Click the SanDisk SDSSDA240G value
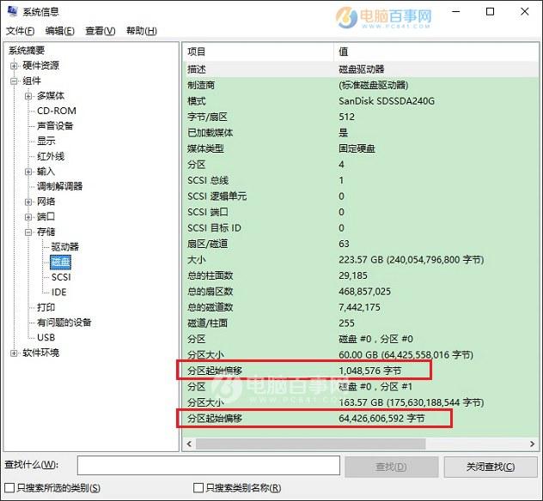 tap(387, 101)
